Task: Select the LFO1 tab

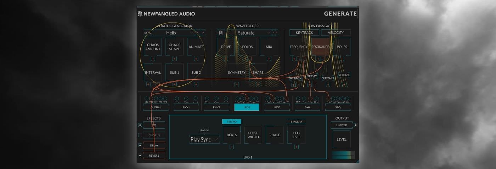Action: coord(247,107)
